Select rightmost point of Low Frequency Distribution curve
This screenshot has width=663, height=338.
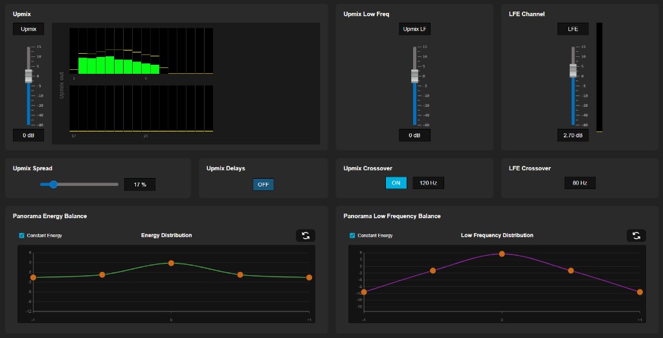(x=640, y=292)
